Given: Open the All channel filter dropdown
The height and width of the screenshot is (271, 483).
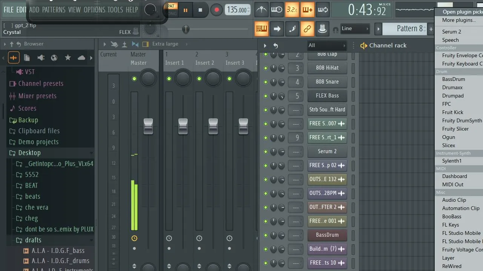Looking at the screenshot, I should click(x=327, y=46).
